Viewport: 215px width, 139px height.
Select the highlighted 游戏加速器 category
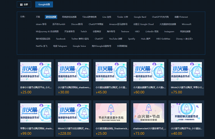51,17
